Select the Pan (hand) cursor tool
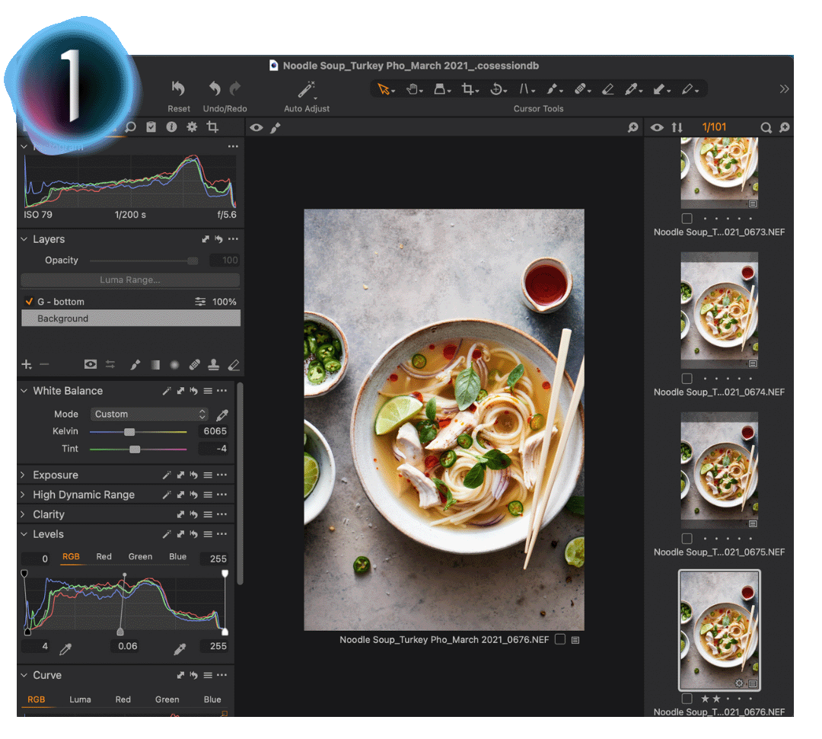The image size is (822, 739). point(411,89)
